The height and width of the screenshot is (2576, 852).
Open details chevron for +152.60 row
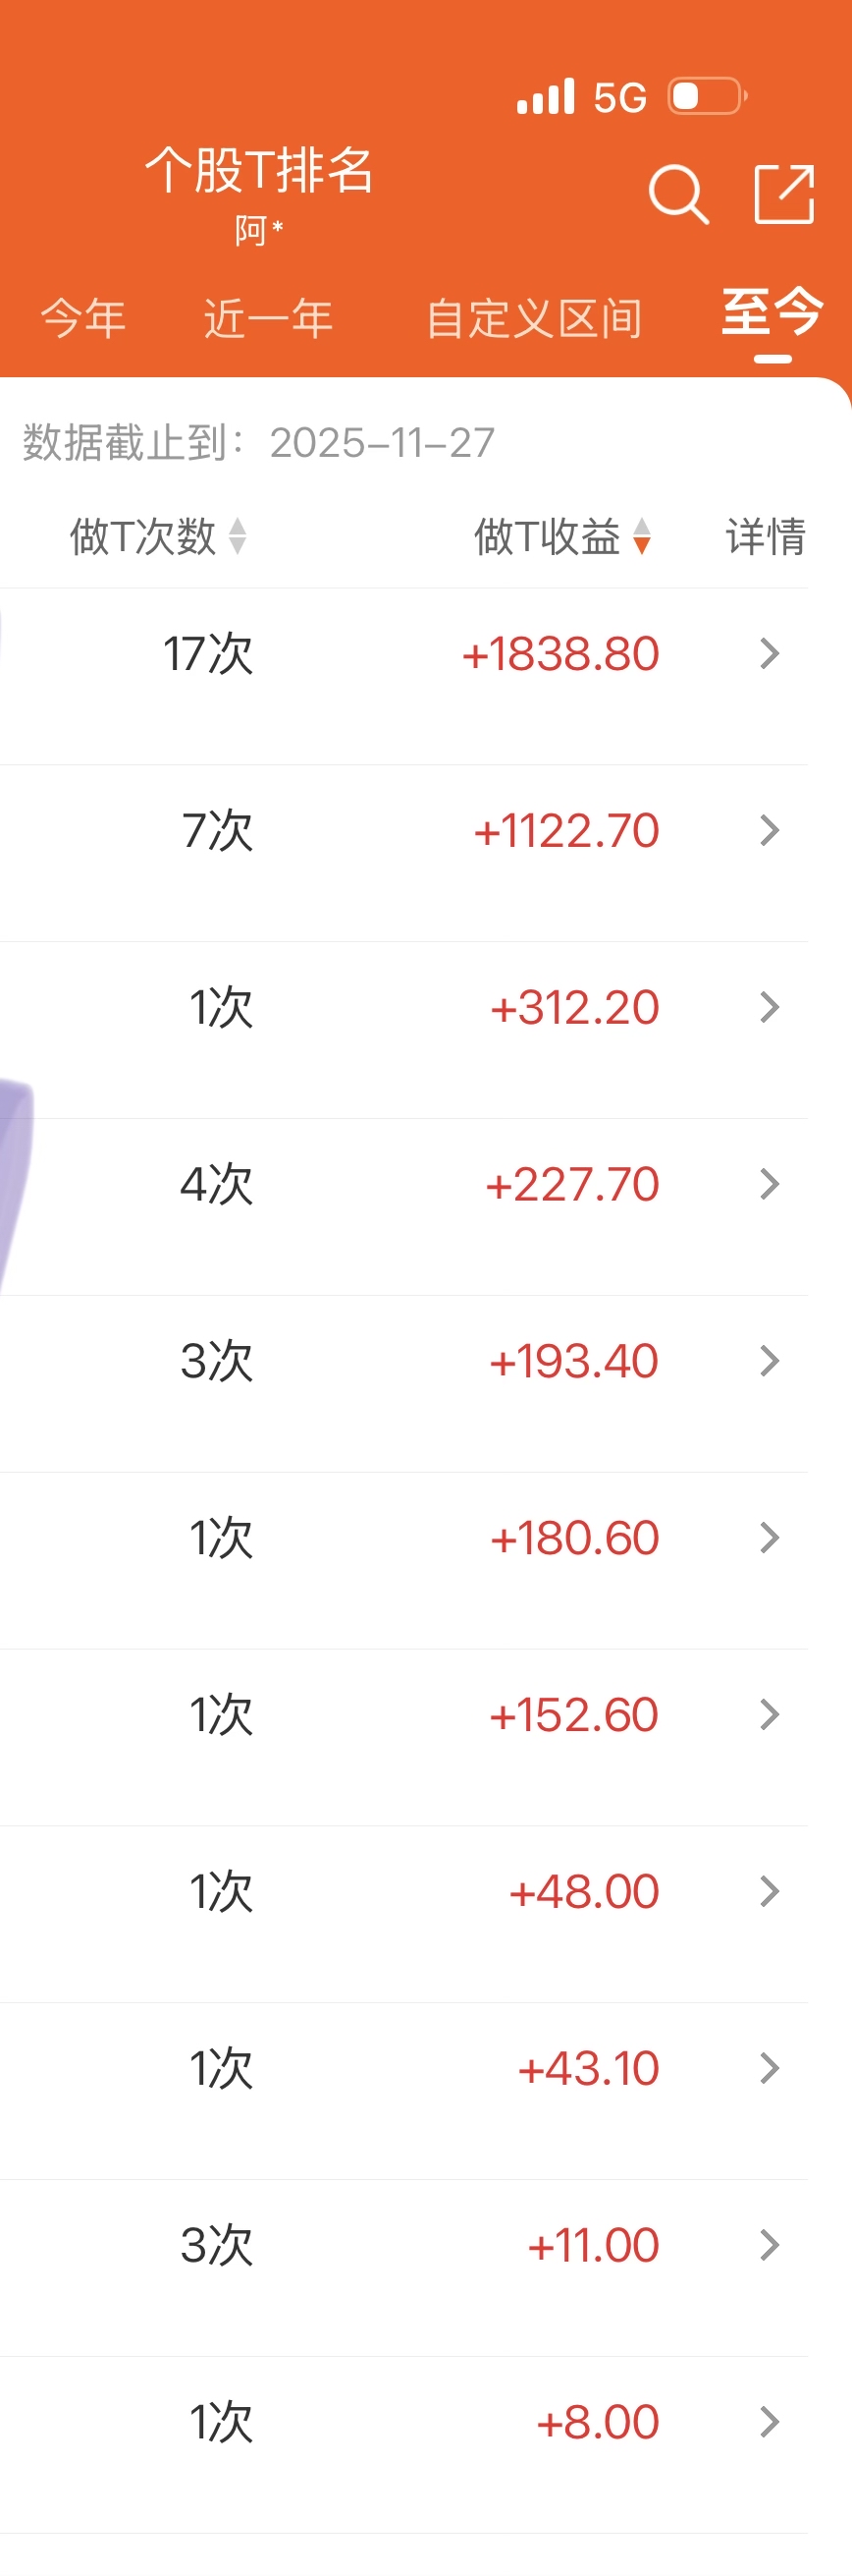tap(770, 1715)
